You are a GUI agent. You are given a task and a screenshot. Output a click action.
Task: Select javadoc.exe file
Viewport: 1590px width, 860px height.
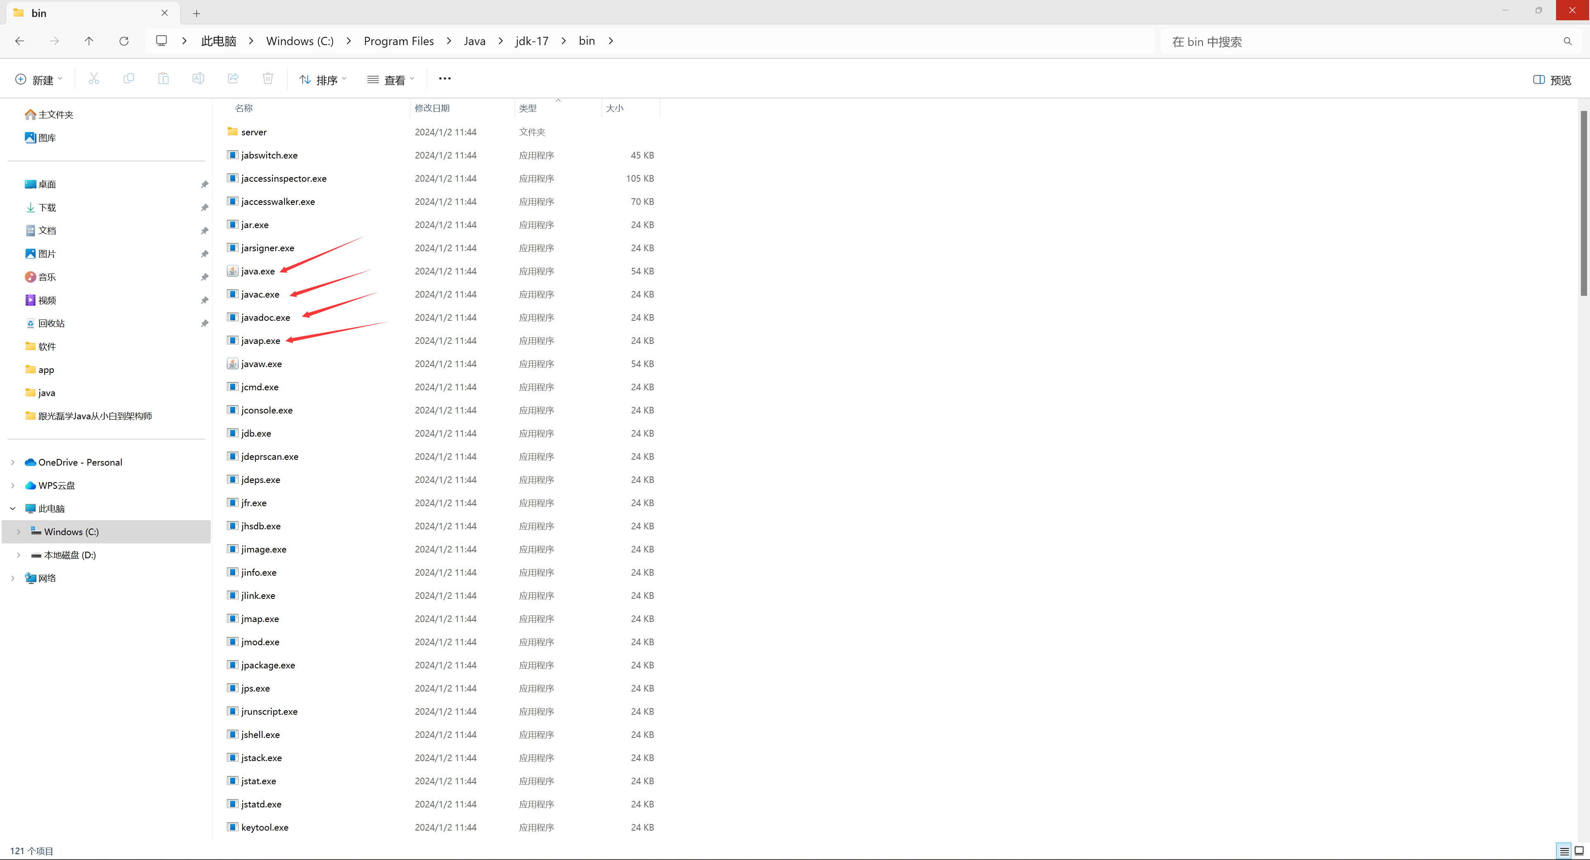point(265,317)
